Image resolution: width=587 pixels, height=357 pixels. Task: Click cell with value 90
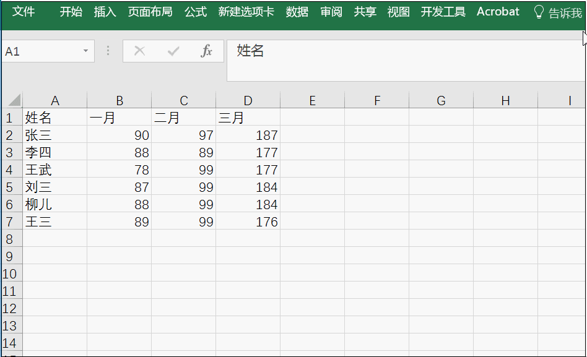[119, 135]
